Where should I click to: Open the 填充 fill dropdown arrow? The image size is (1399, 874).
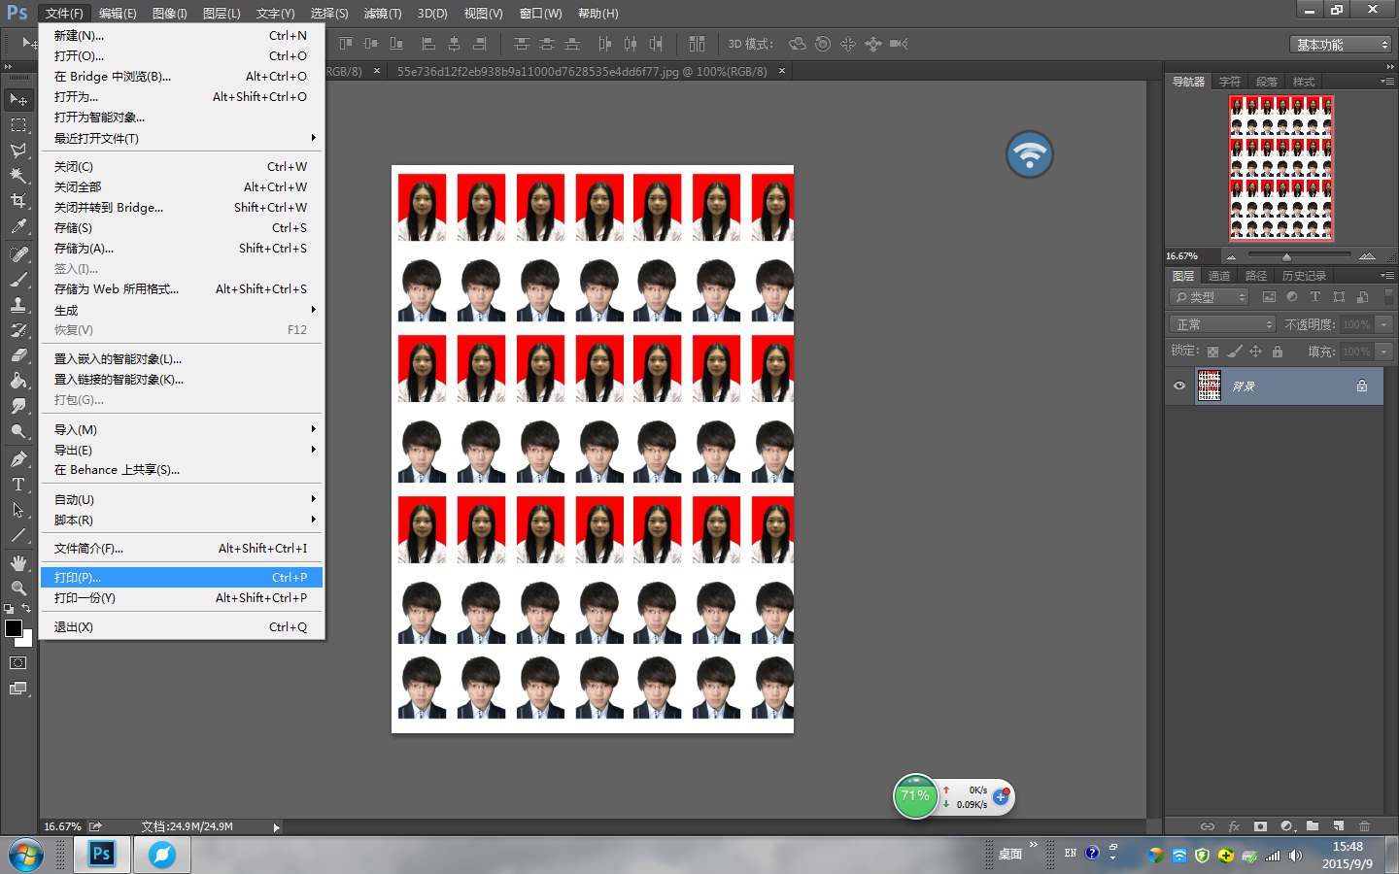click(x=1384, y=352)
